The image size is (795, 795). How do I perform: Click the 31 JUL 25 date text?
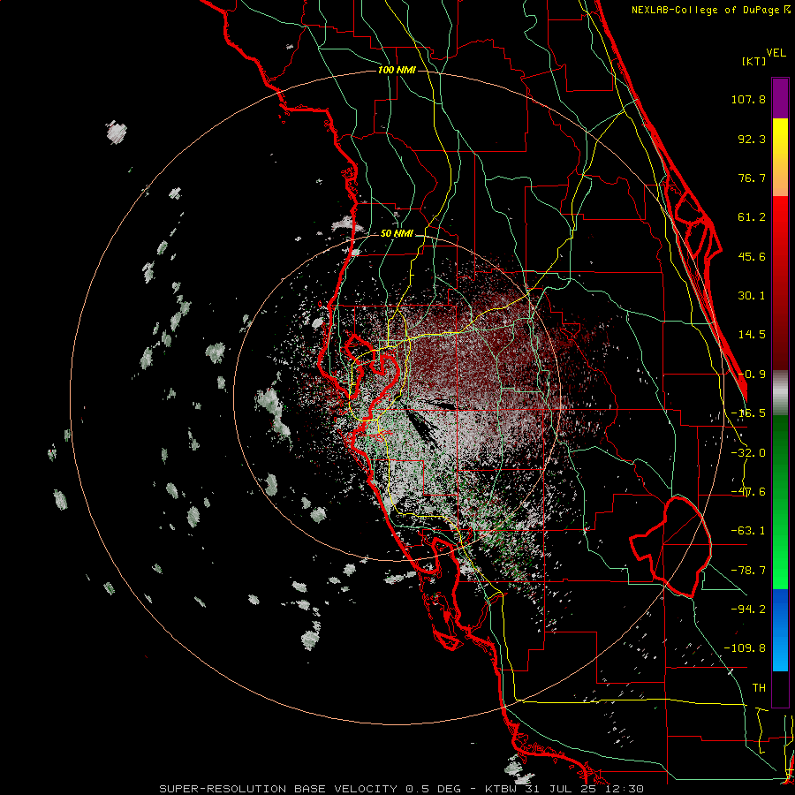(x=562, y=789)
